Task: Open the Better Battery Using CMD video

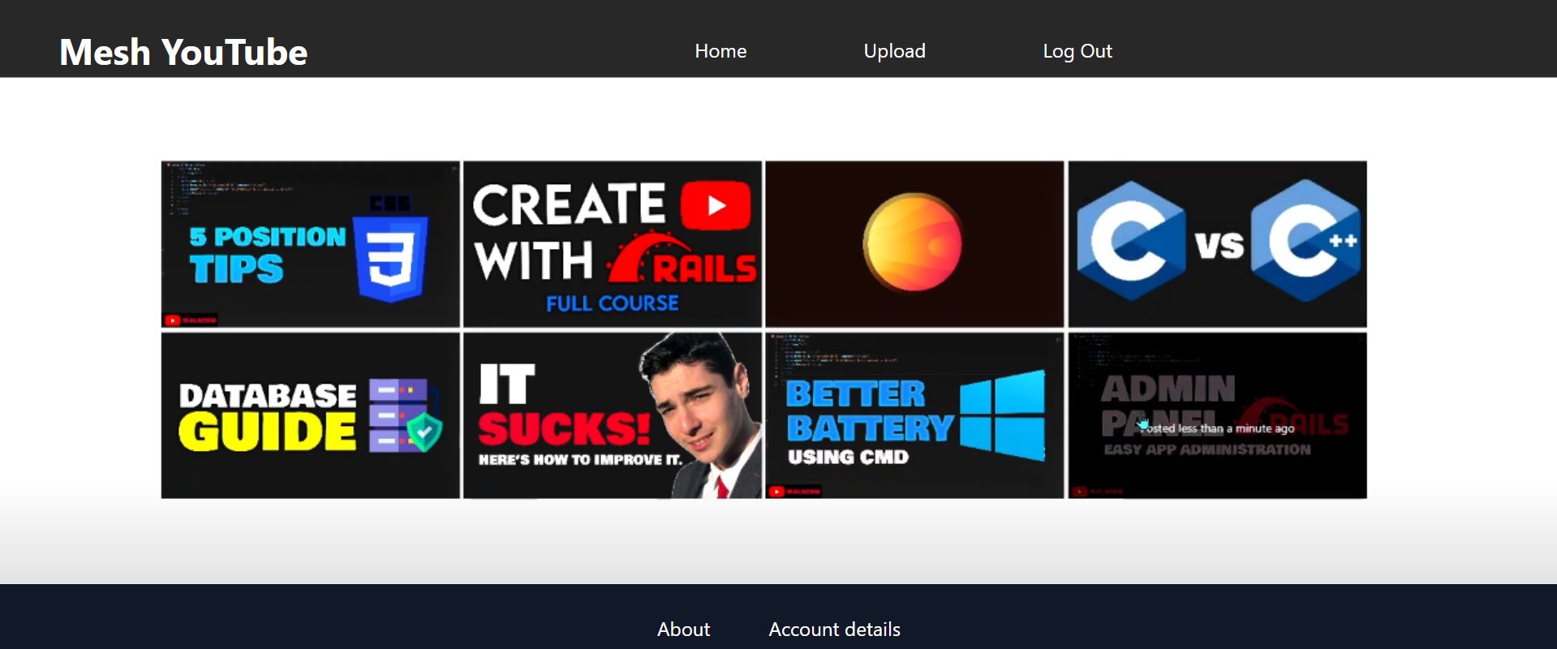Action: (x=914, y=415)
